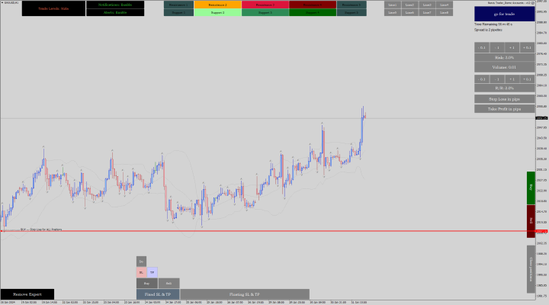Decrease Risk by -0.1 step
549x305 pixels.
point(483,47)
